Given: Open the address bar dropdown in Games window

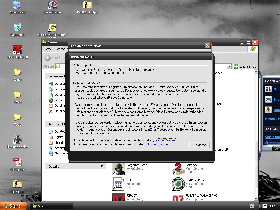Looking at the screenshot, I should click(229, 66).
